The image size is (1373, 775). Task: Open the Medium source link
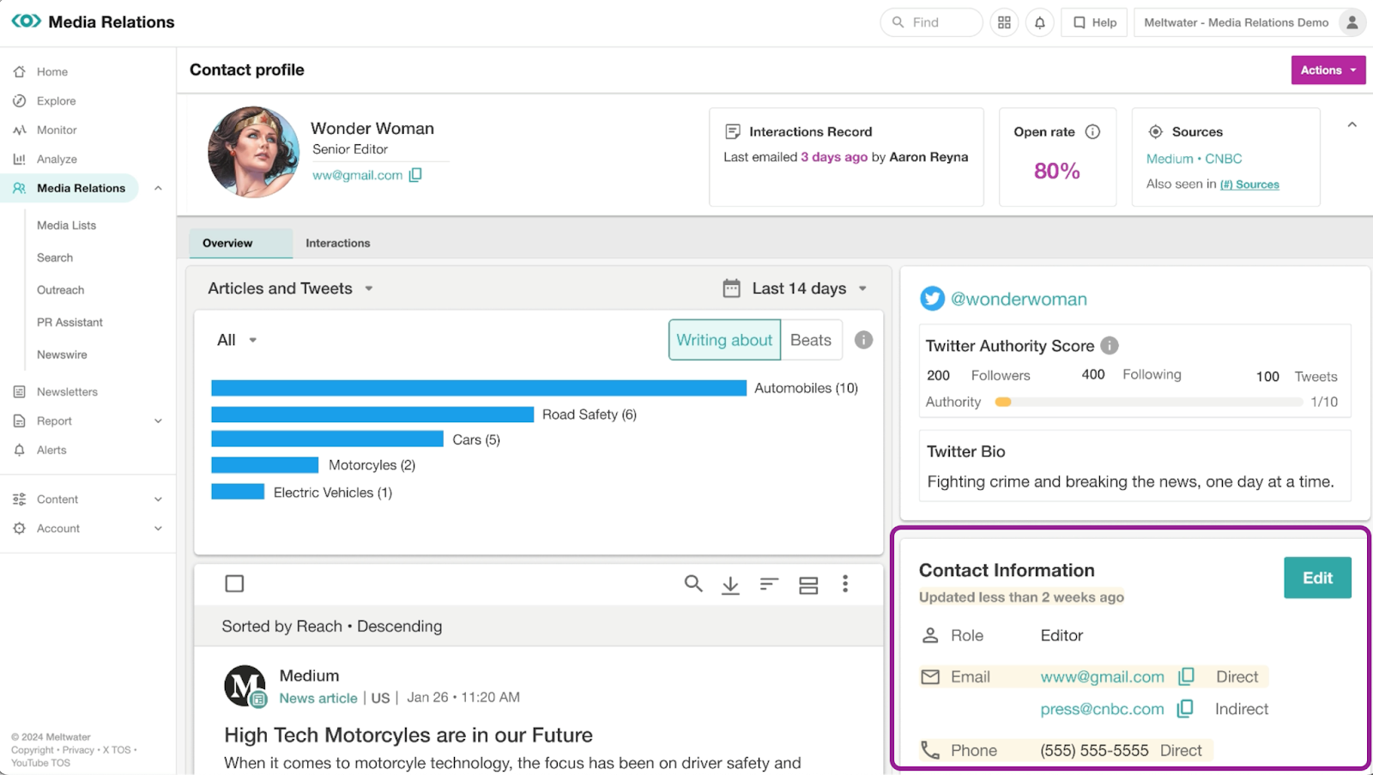click(x=1170, y=159)
